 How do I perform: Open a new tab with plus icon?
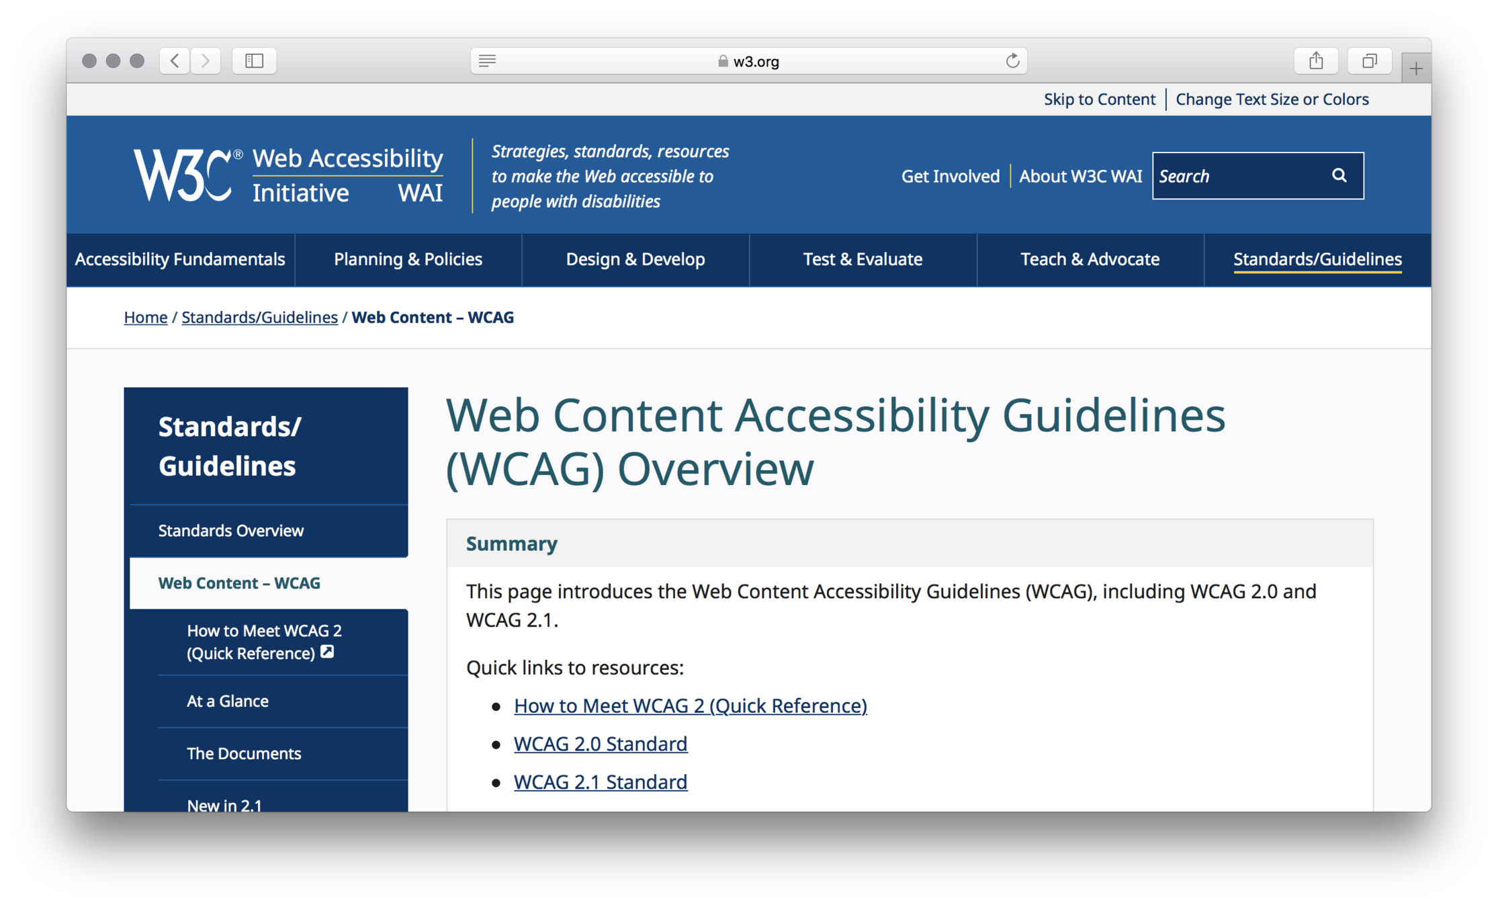pos(1415,69)
